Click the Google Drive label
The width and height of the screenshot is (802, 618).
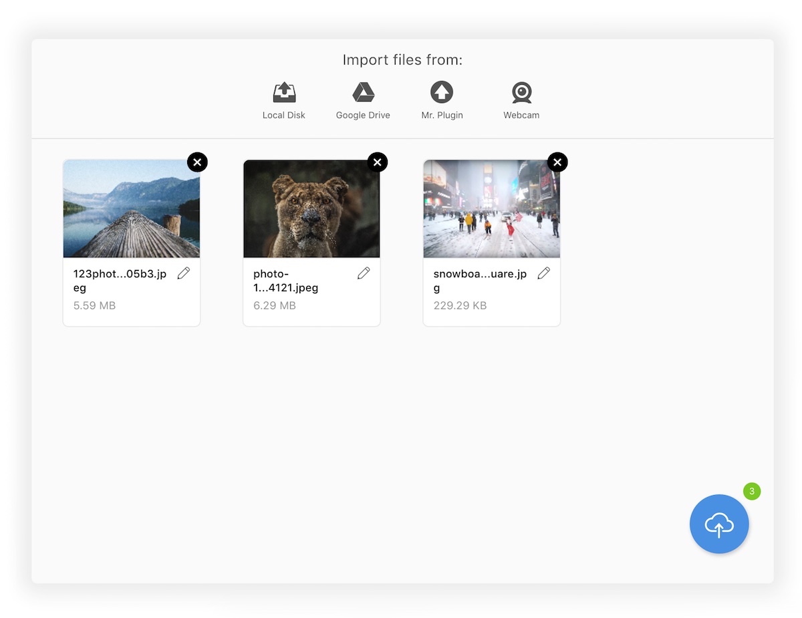pyautogui.click(x=363, y=115)
